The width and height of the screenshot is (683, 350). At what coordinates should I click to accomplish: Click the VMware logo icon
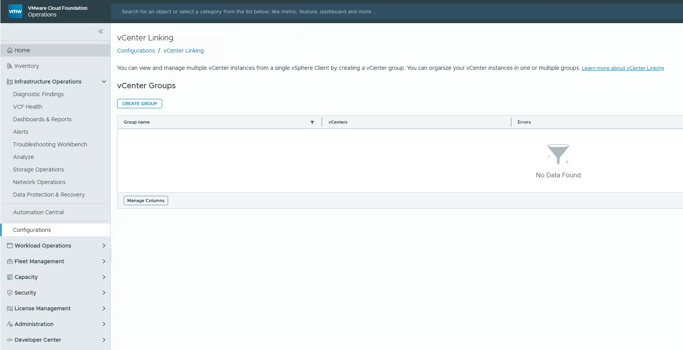(15, 11)
